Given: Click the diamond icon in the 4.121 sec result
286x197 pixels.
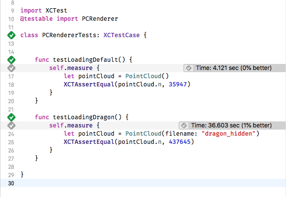Looking at the screenshot, I should 189,68.
